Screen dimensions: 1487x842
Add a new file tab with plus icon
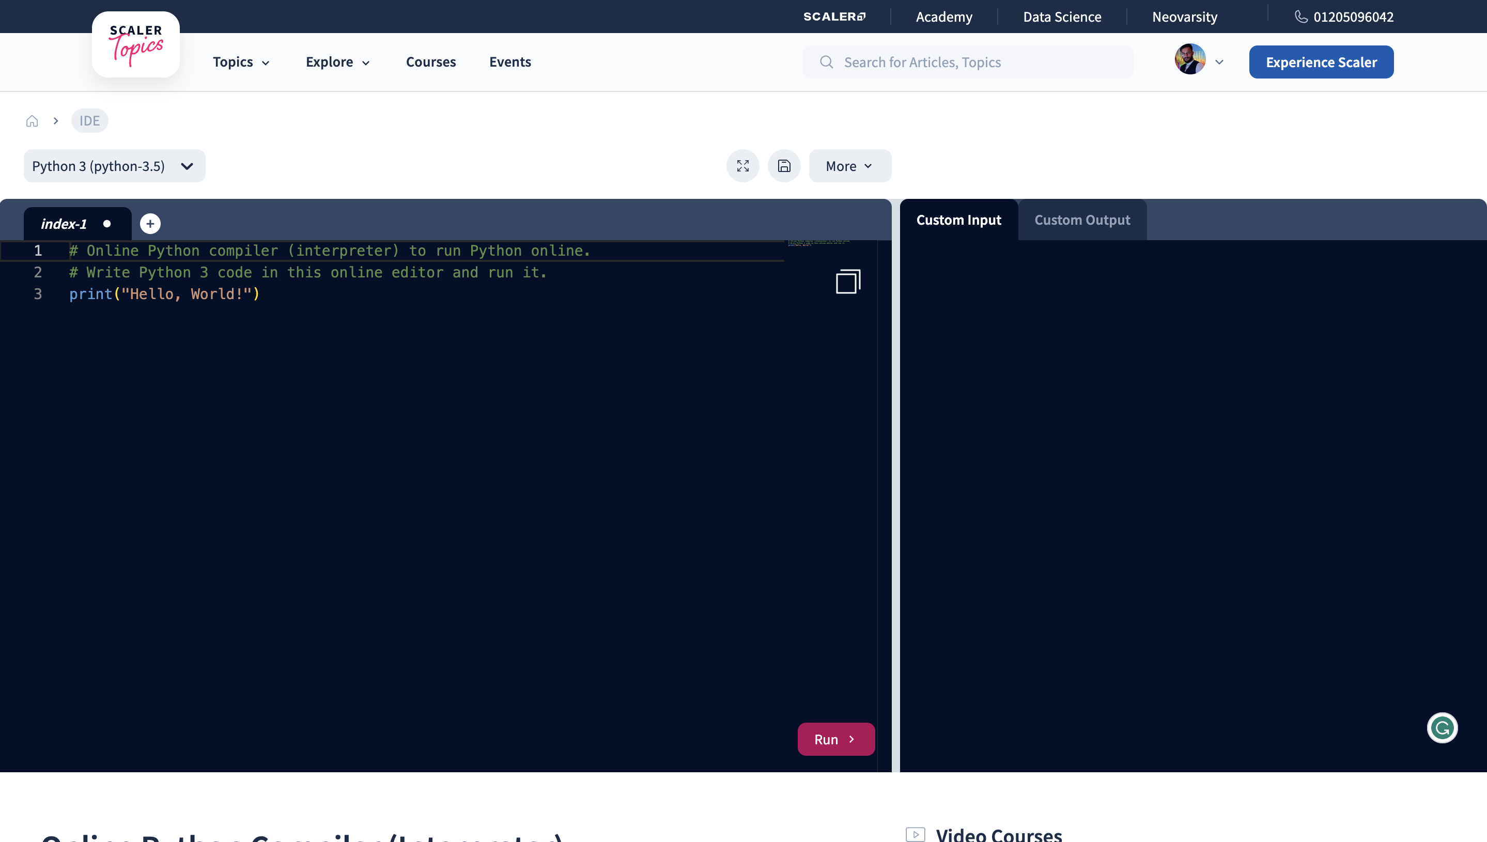point(150,224)
